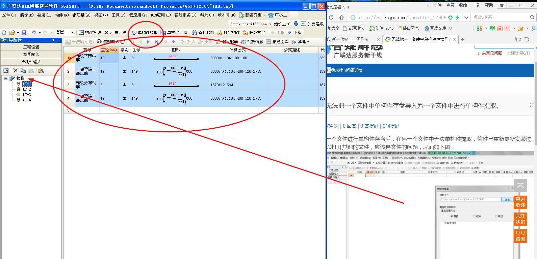Collapse the 楼梯 tree node
The image size is (537, 259).
(6, 78)
